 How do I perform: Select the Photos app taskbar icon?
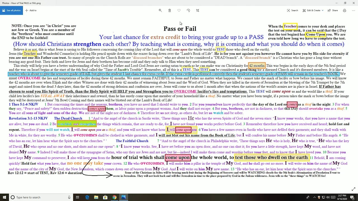click(x=124, y=197)
